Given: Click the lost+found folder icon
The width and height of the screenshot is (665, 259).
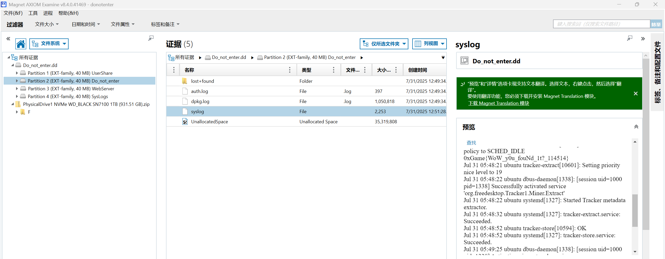Looking at the screenshot, I should [185, 81].
